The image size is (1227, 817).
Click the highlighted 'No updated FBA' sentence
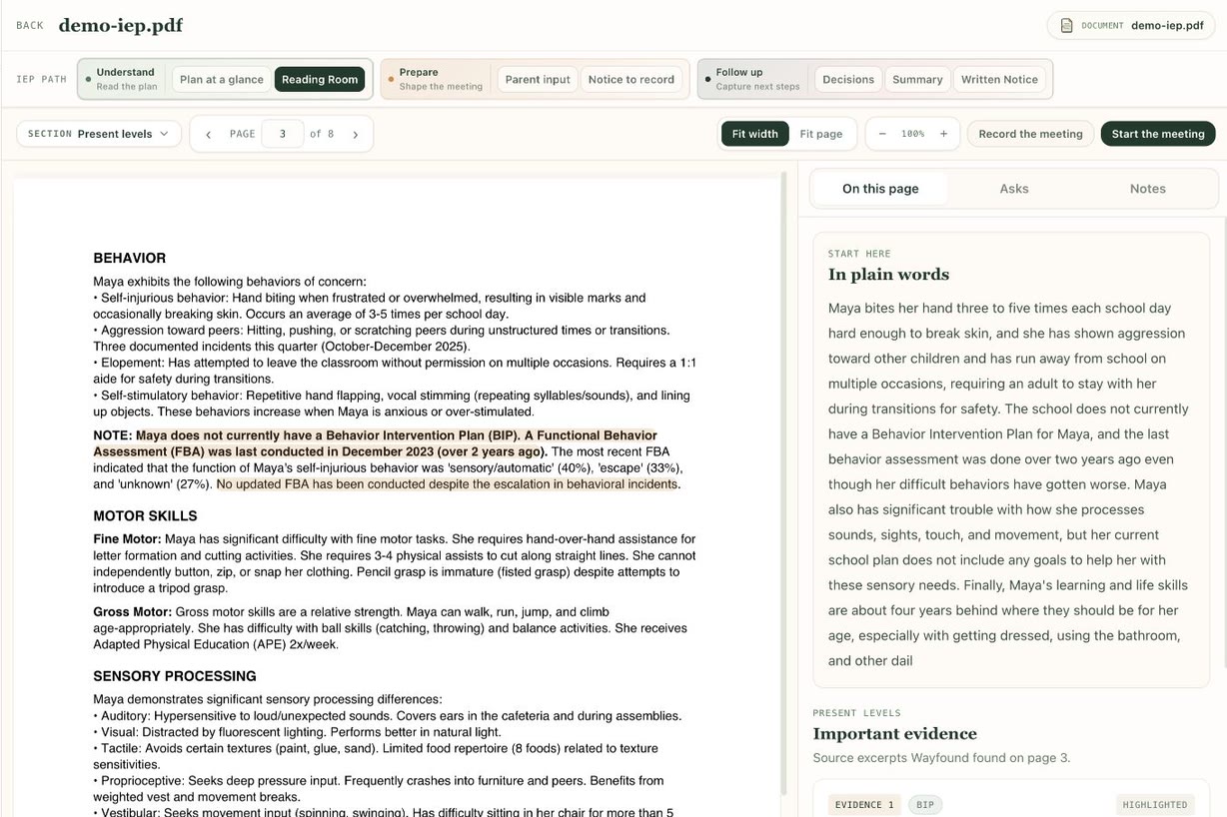[x=448, y=484]
